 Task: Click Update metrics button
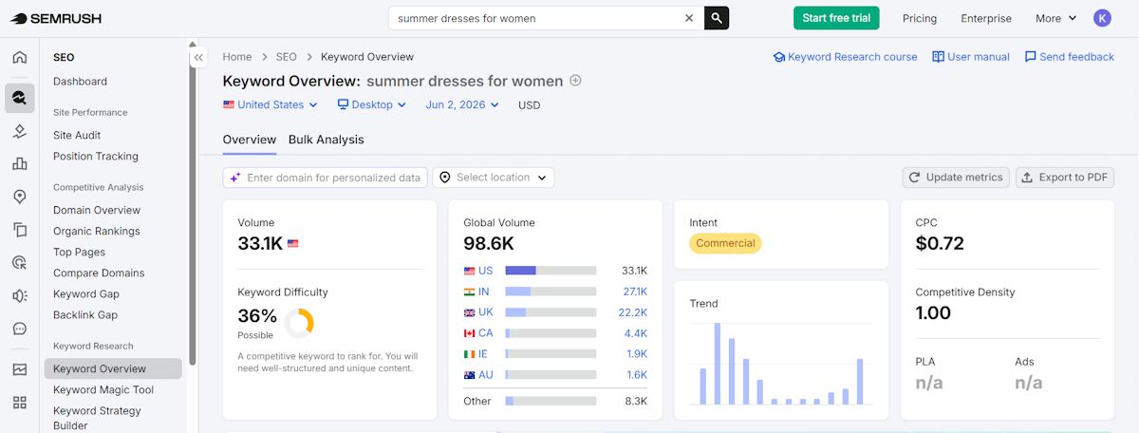(x=956, y=178)
